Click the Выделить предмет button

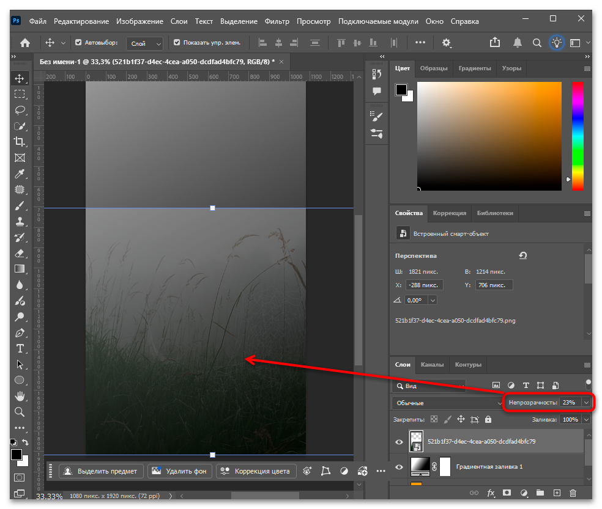tap(101, 471)
